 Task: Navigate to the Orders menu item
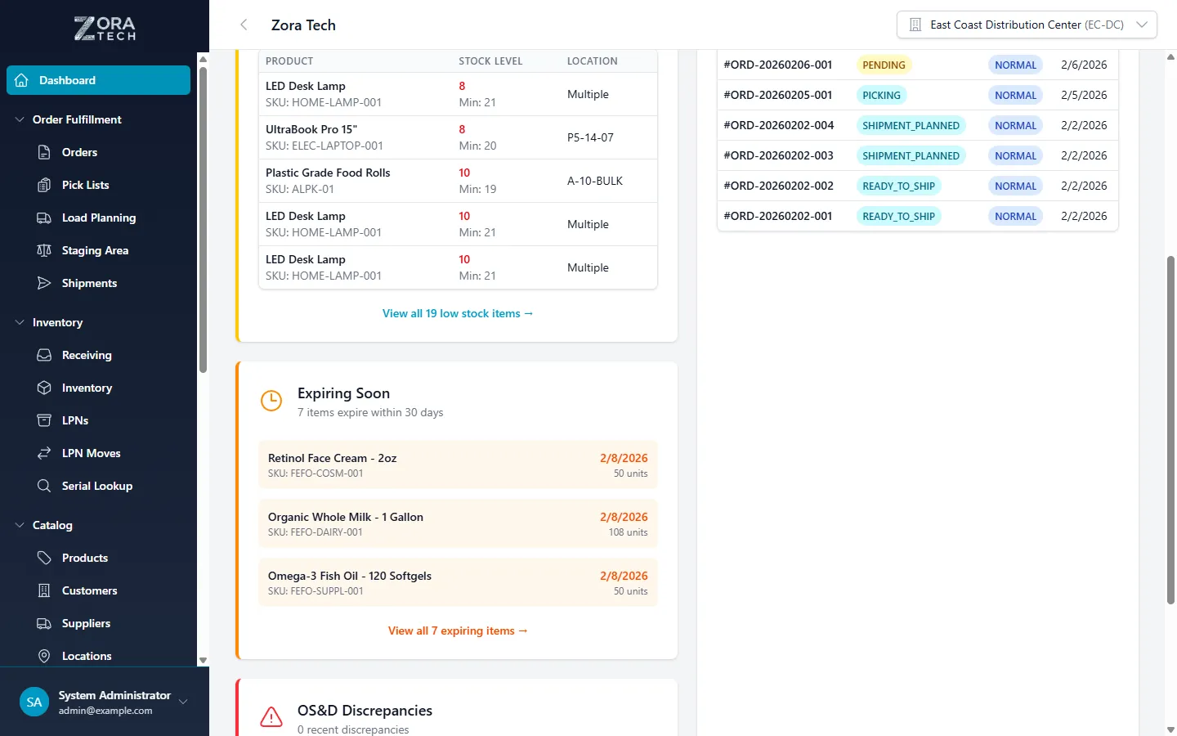click(x=78, y=152)
